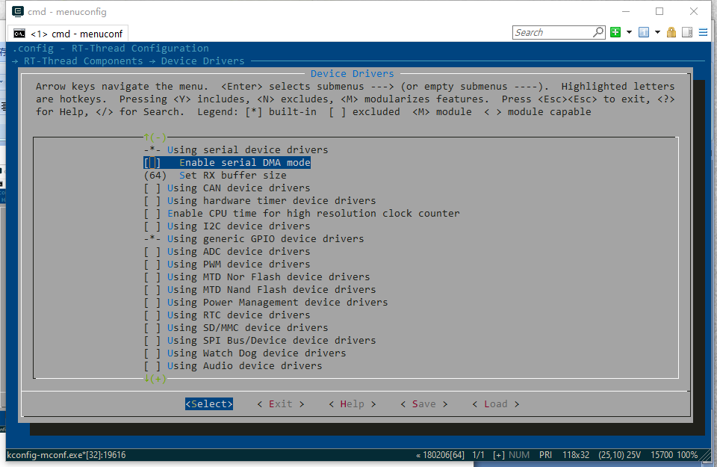Screen dimensions: 717x467
Task: Click 'kconfig-mconf.exe*[32]:19616' in status bar
Action: coord(66,455)
